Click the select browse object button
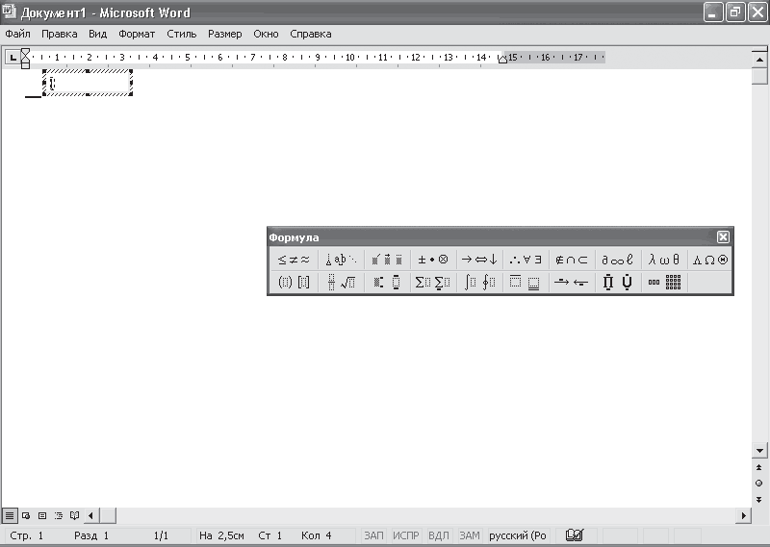 [x=759, y=484]
